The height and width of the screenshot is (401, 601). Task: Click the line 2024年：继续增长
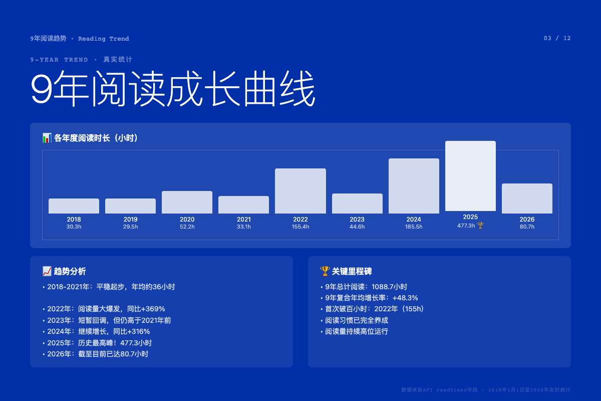click(x=96, y=331)
